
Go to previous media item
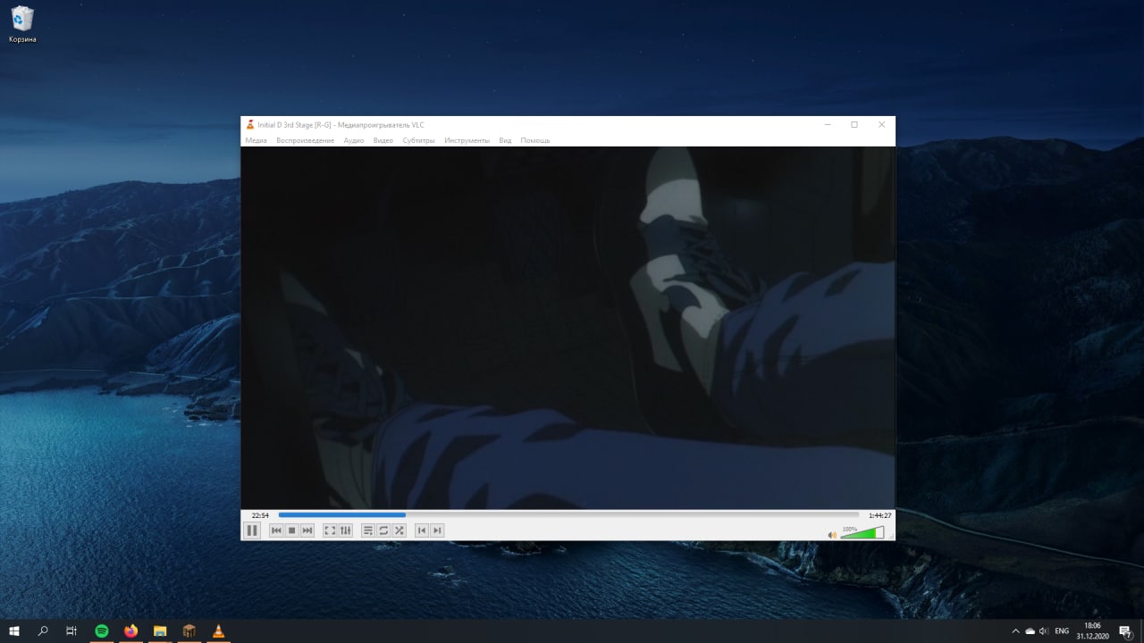[276, 530]
